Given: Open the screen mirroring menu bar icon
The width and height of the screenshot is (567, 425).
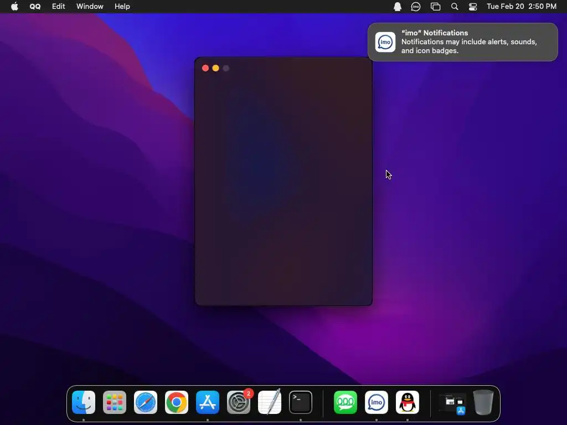Looking at the screenshot, I should [x=435, y=7].
